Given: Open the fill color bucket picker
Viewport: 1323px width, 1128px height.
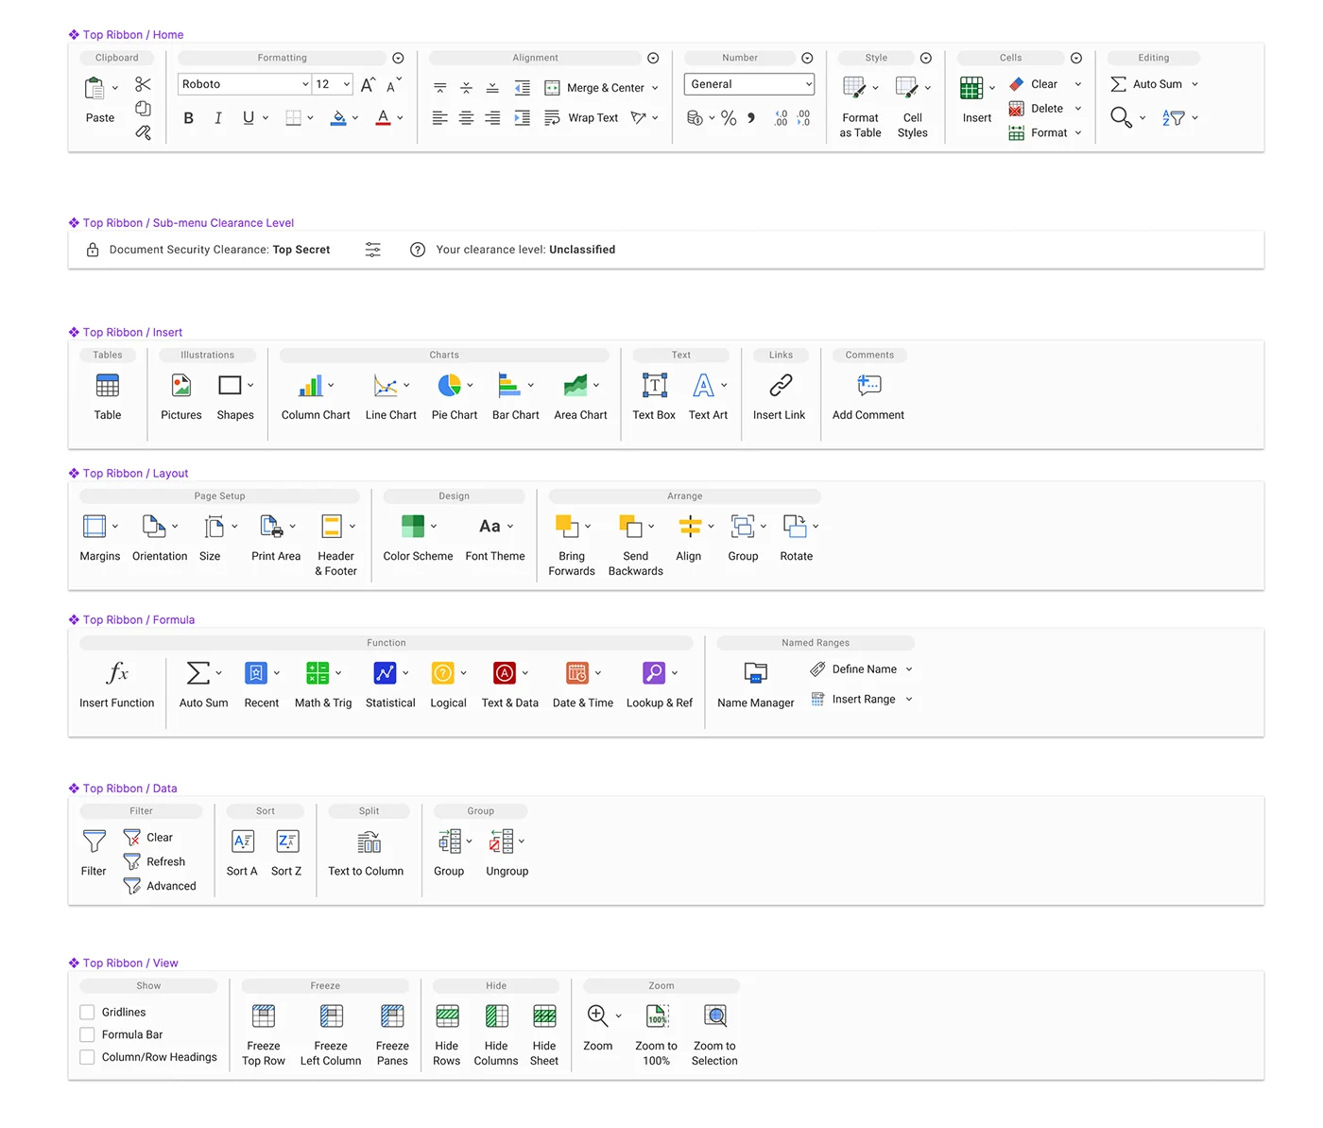Looking at the screenshot, I should [338, 118].
